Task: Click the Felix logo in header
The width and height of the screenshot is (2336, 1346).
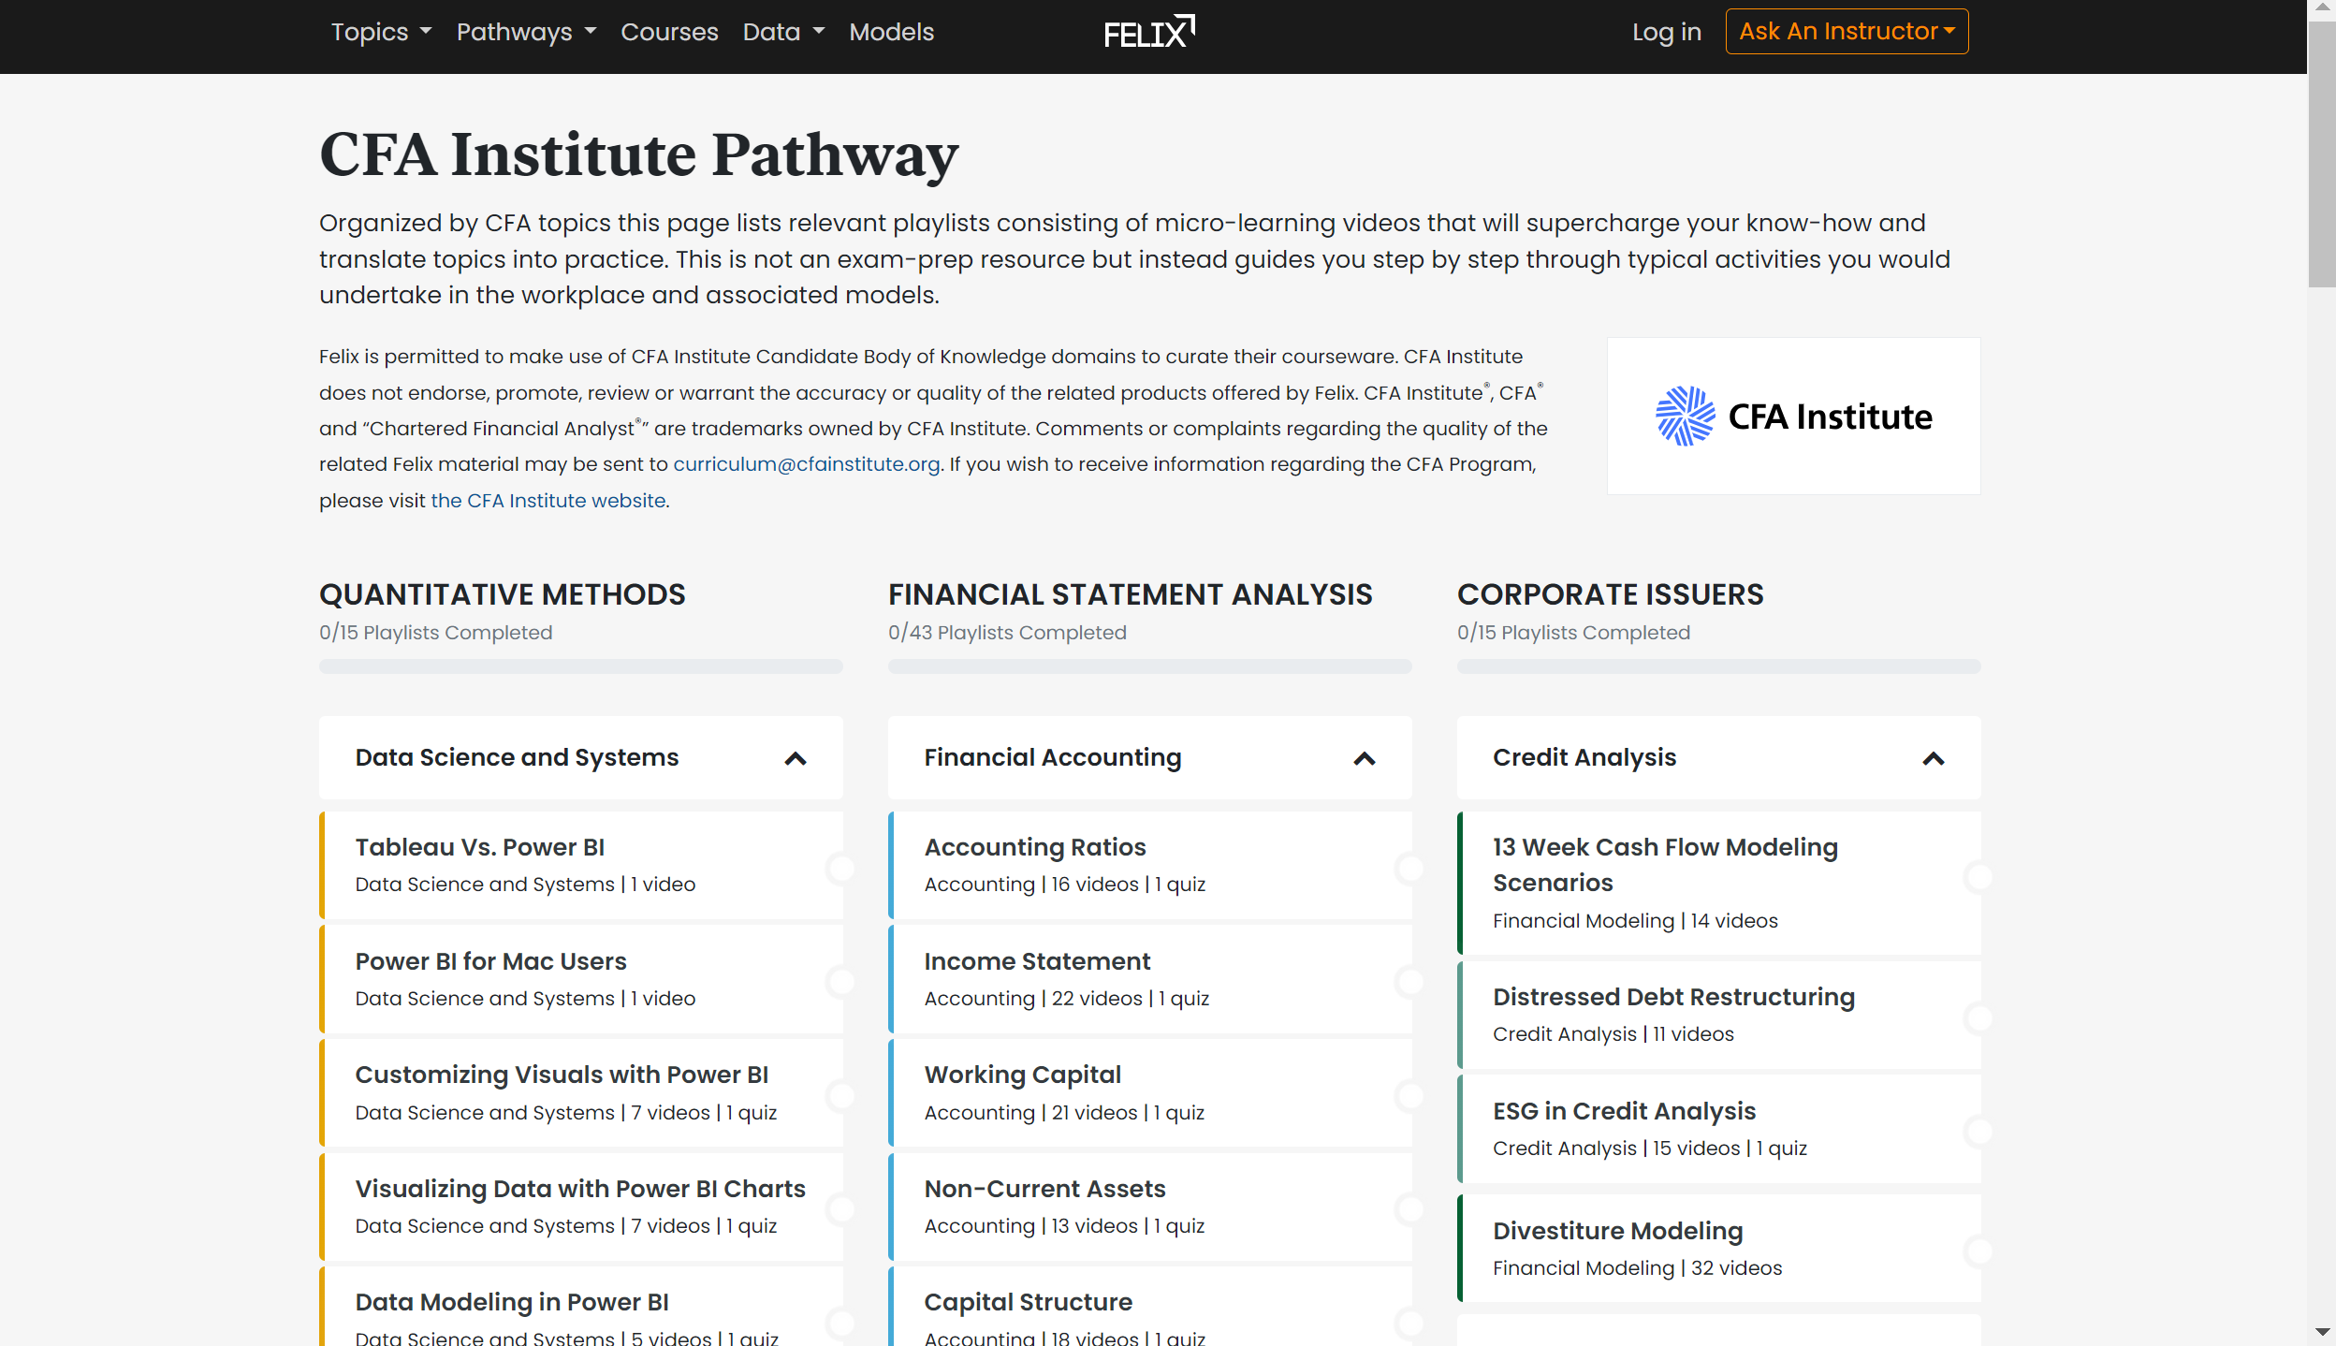Action: [x=1148, y=32]
